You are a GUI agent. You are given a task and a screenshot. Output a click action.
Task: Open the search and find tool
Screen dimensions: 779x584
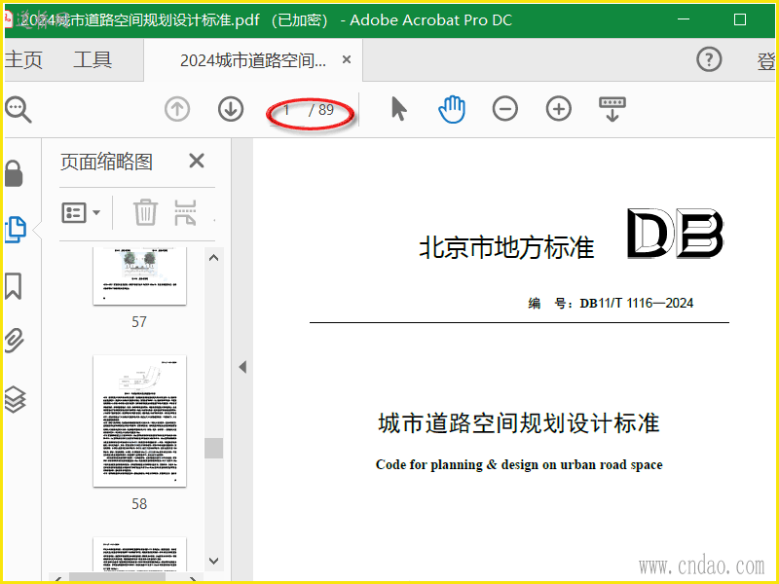click(18, 110)
